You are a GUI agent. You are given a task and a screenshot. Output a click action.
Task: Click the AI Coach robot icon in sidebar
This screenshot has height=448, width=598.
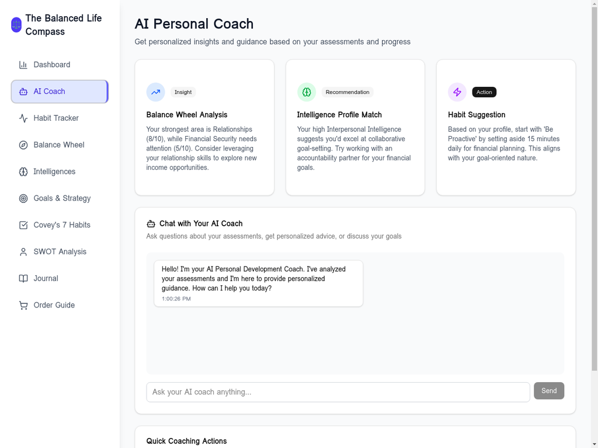point(23,92)
